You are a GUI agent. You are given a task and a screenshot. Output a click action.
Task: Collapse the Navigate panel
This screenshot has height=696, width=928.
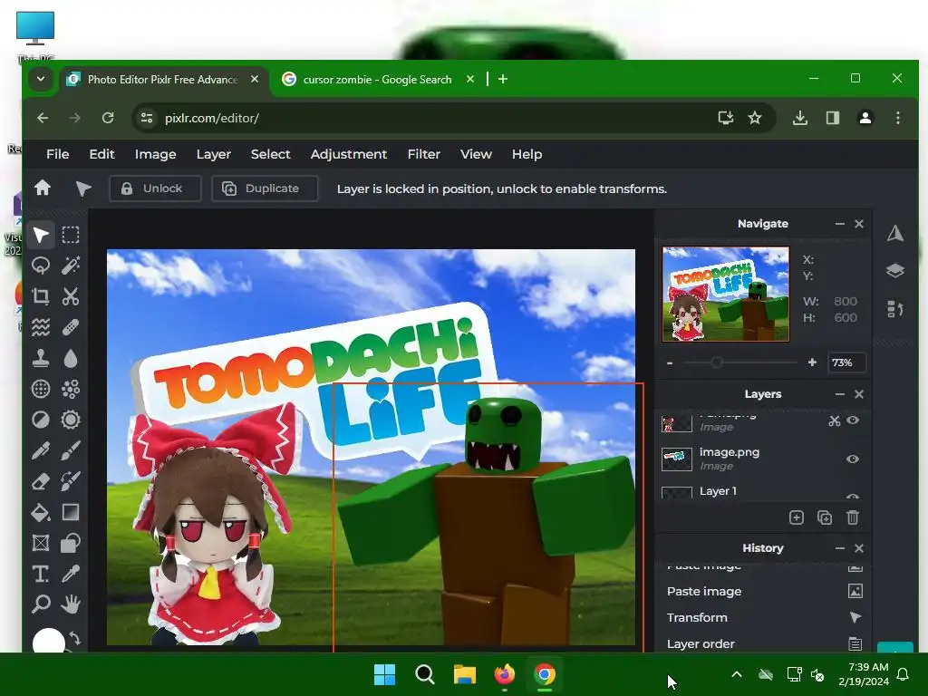[839, 224]
